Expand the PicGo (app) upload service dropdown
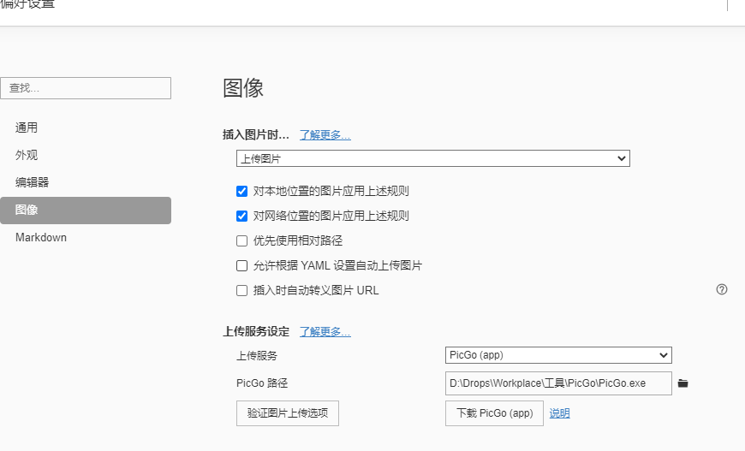Screen dimensions: 745x451 (558, 355)
